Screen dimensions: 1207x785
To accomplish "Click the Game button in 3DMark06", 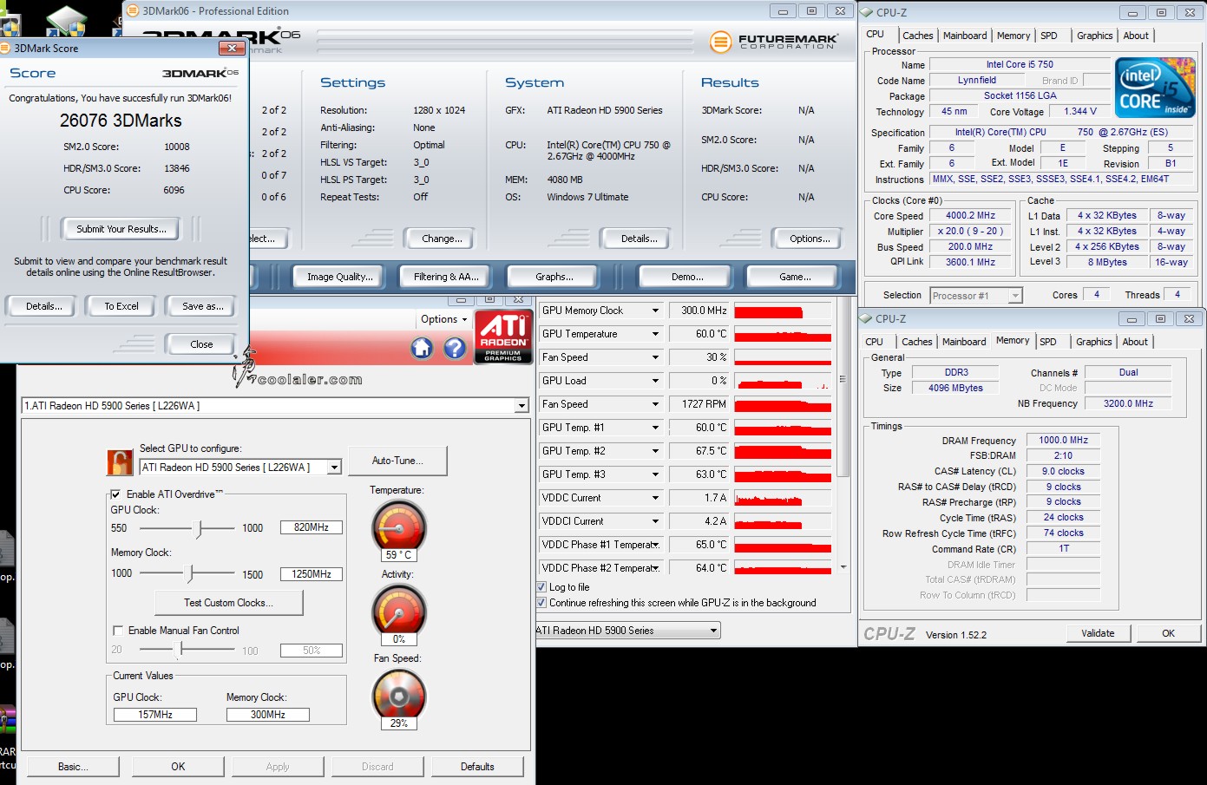I will (x=795, y=277).
